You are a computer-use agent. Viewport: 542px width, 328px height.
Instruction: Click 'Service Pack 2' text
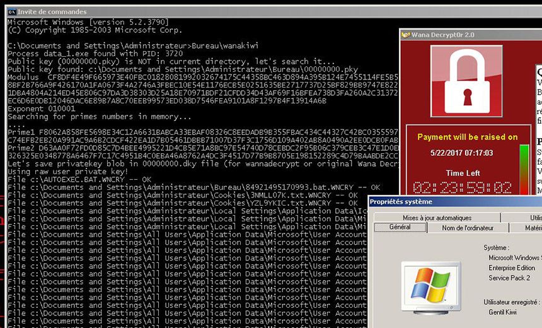tap(509, 278)
